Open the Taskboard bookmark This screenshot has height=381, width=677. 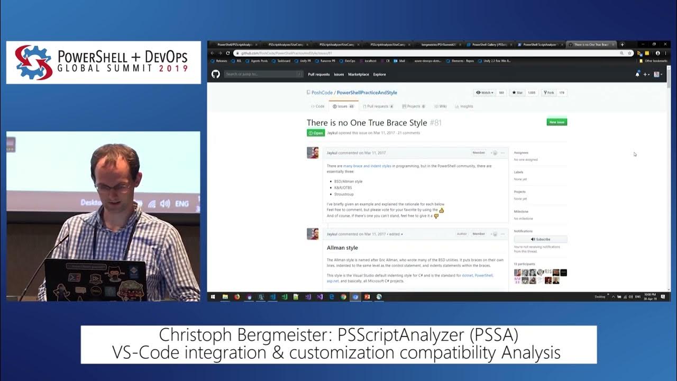click(281, 61)
